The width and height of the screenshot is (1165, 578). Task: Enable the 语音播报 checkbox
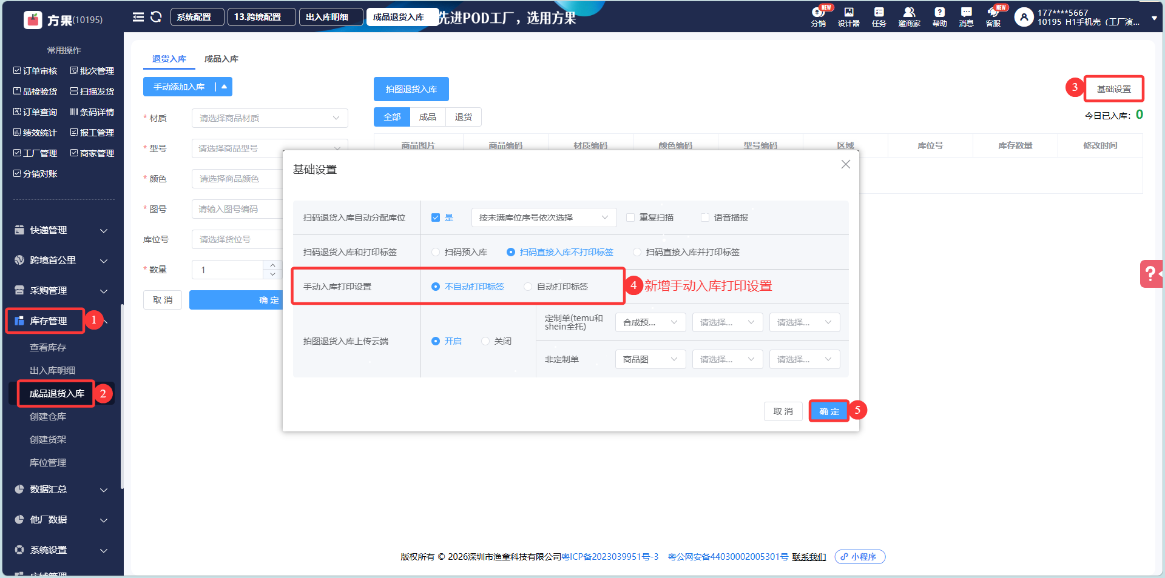[x=705, y=218]
